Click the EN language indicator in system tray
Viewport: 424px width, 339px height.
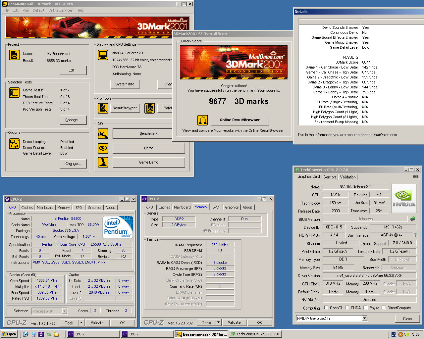393,334
